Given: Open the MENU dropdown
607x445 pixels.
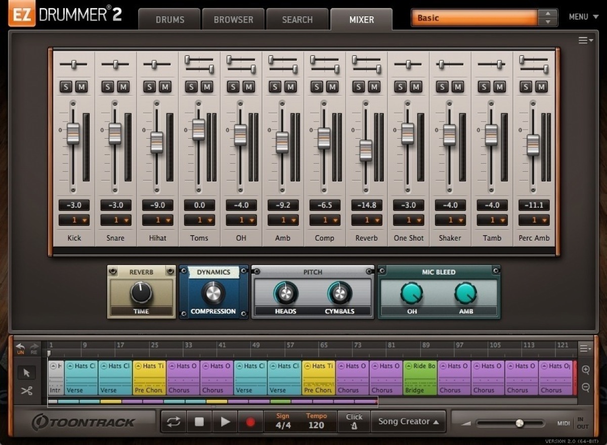Looking at the screenshot, I should click(x=583, y=17).
